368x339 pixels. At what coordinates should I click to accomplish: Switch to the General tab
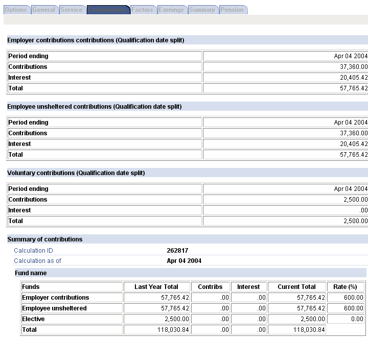point(44,10)
